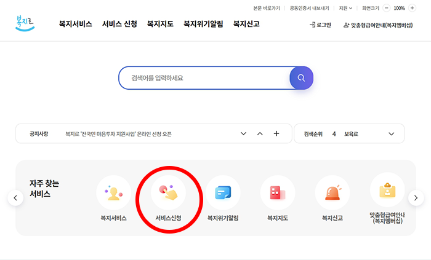Click 본문 바로가기 link
The height and width of the screenshot is (260, 431).
click(267, 8)
